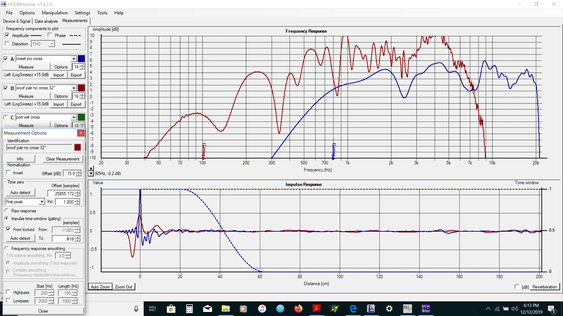The image size is (563, 316).
Task: Select Frequency response smoothing radio button
Action: [7, 248]
